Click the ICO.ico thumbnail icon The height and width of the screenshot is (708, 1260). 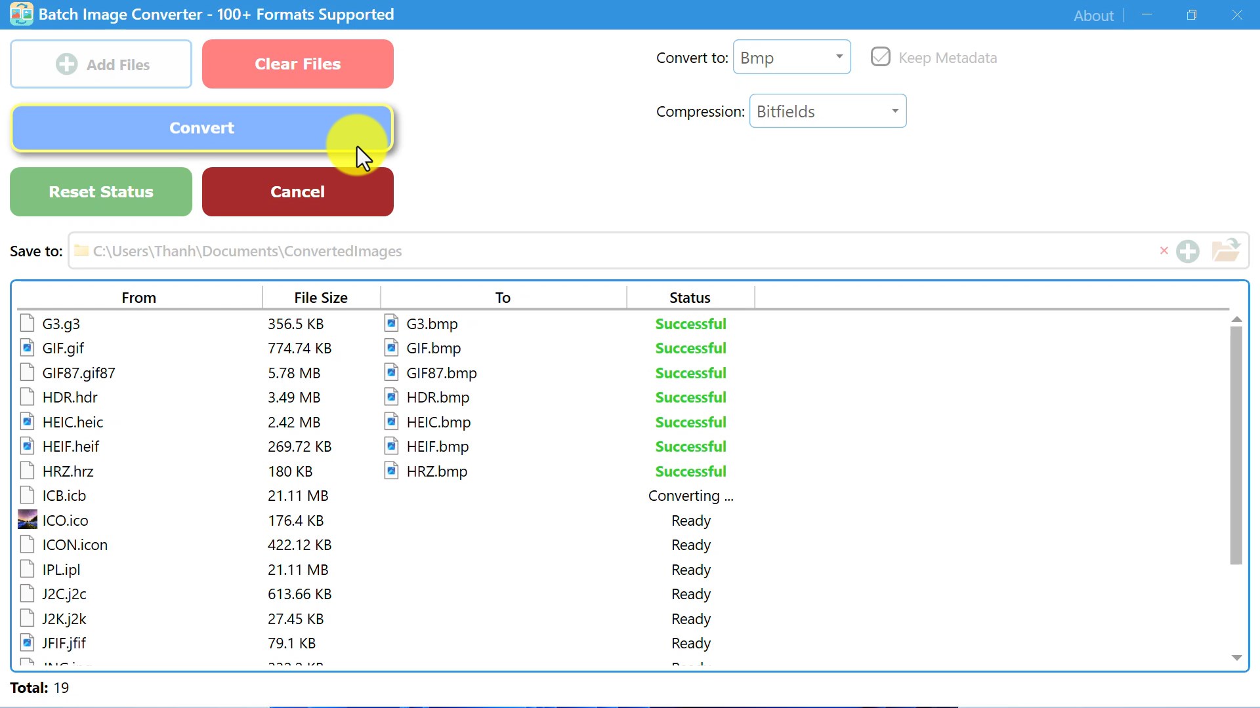(27, 520)
